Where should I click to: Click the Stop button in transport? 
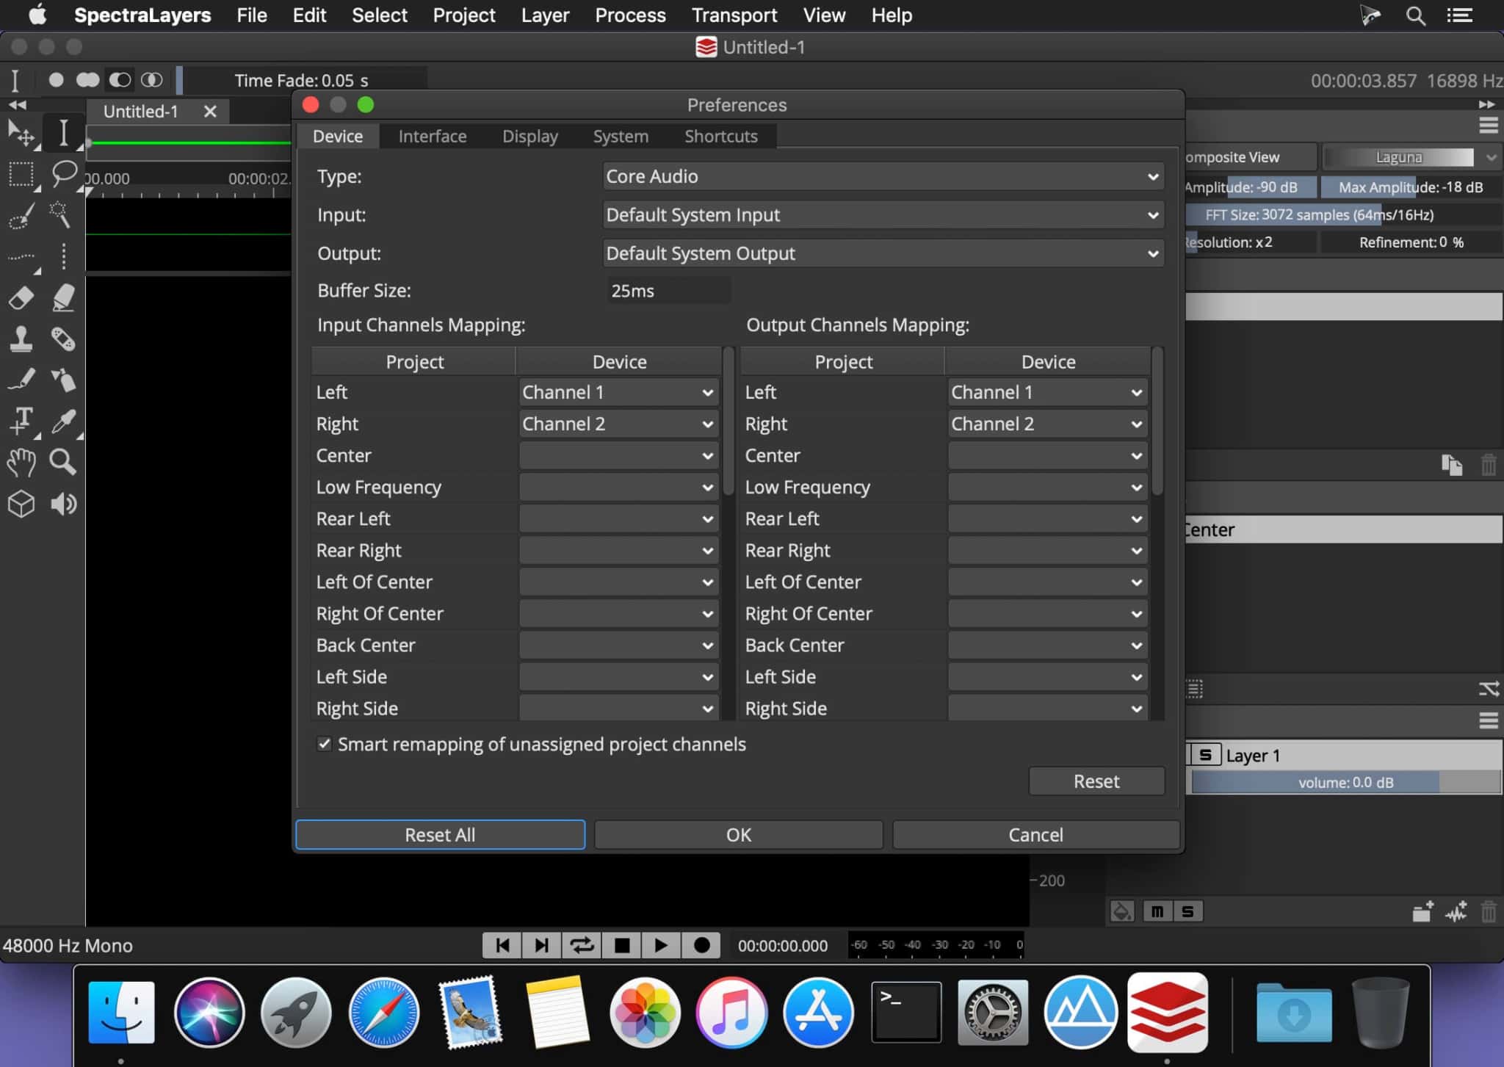click(622, 945)
